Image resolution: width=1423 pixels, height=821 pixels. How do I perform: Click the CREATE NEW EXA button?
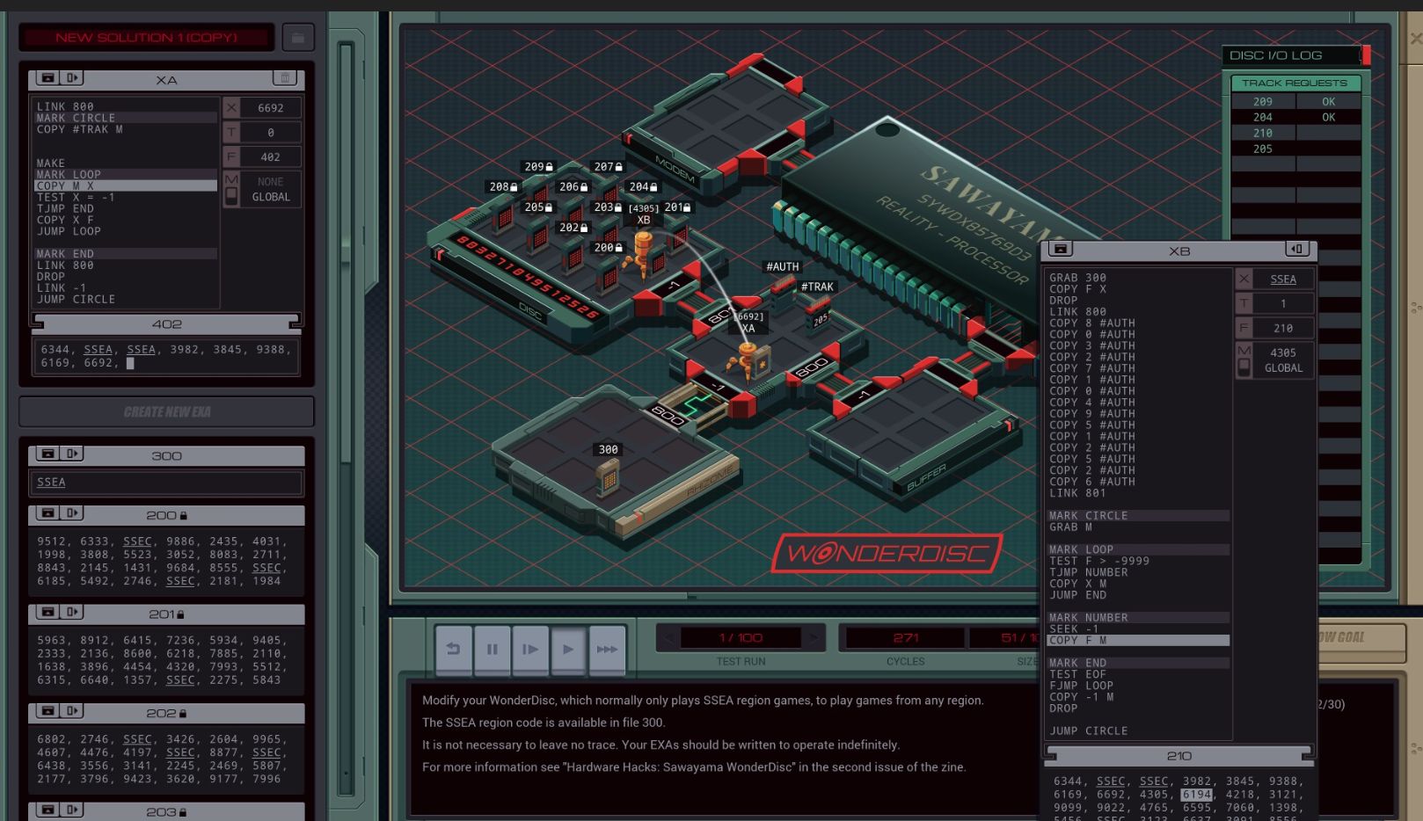166,411
